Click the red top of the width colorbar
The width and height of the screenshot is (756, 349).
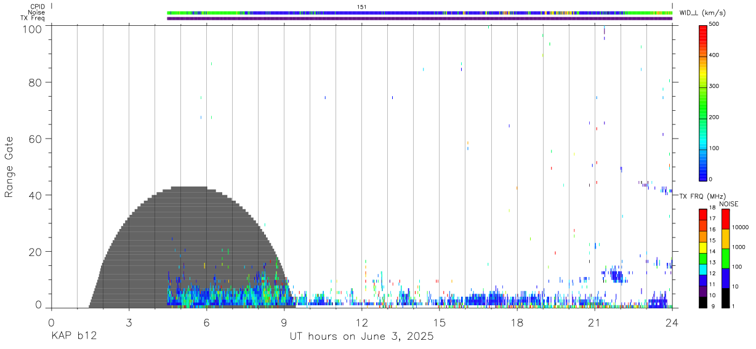(x=703, y=32)
